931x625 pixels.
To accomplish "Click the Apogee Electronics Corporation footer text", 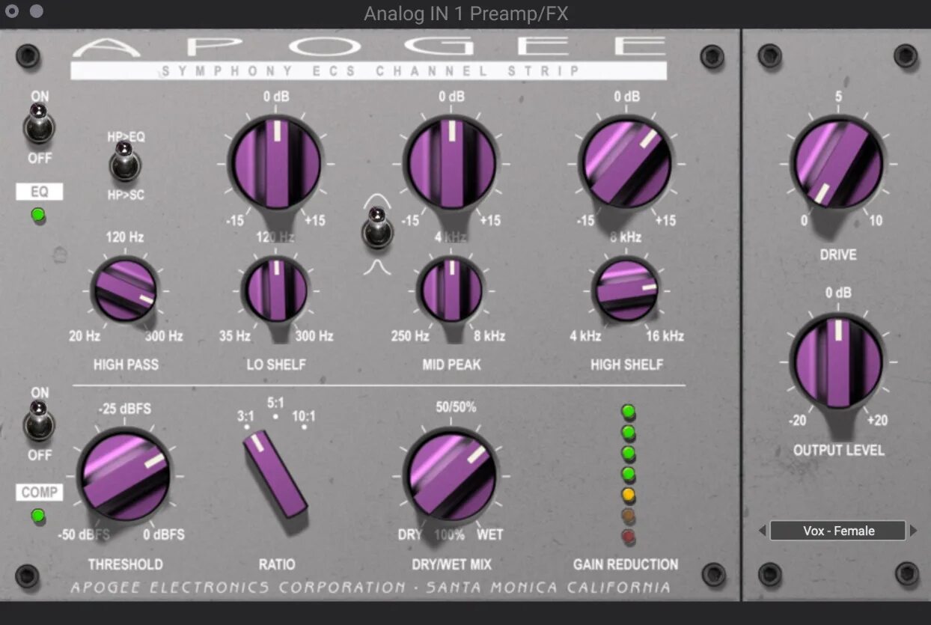I will click(x=370, y=587).
